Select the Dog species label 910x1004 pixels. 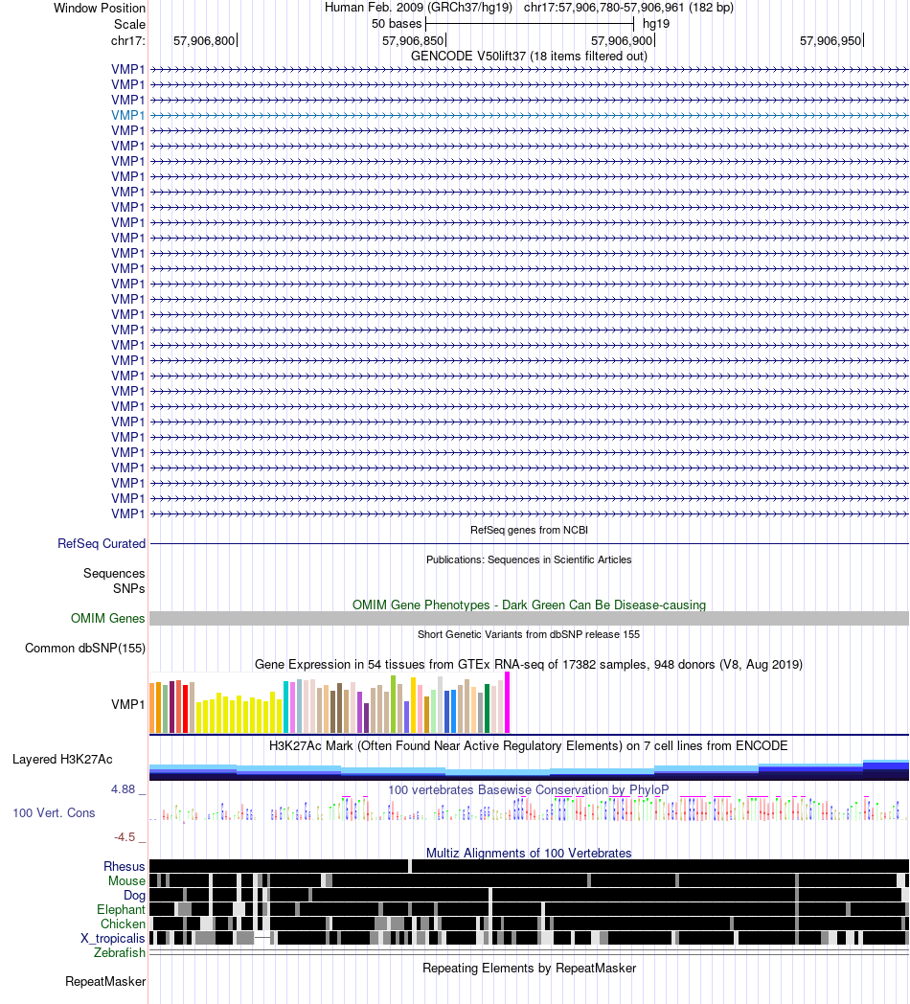pyautogui.click(x=134, y=895)
